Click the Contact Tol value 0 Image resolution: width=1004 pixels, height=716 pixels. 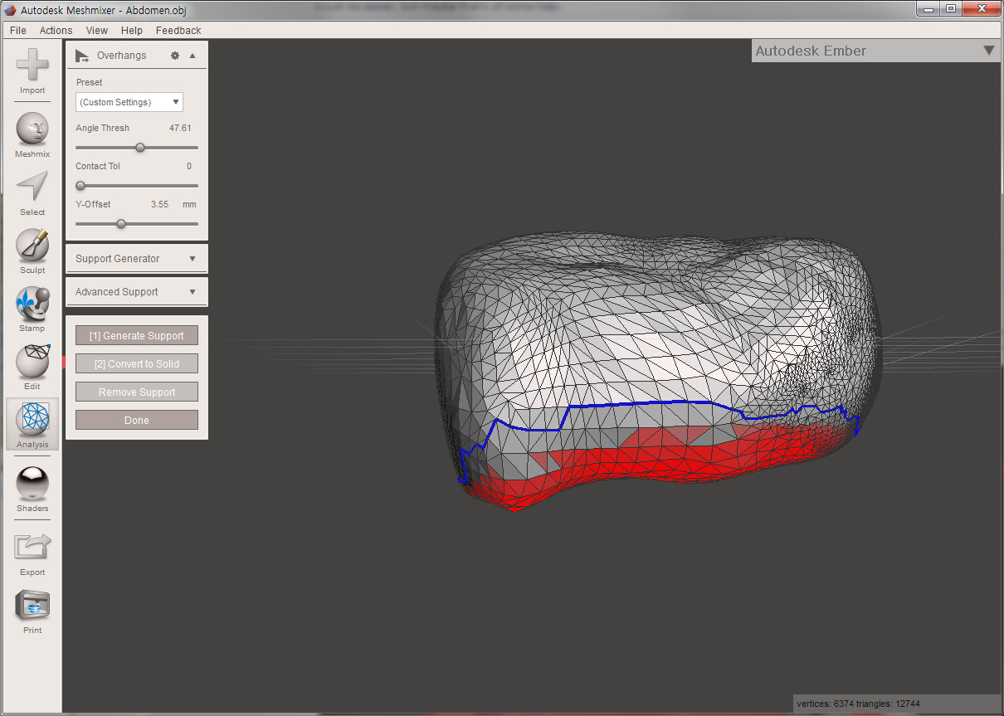click(189, 166)
